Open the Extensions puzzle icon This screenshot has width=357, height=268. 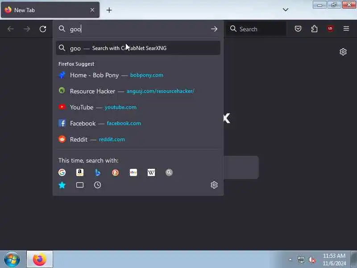tap(314, 29)
